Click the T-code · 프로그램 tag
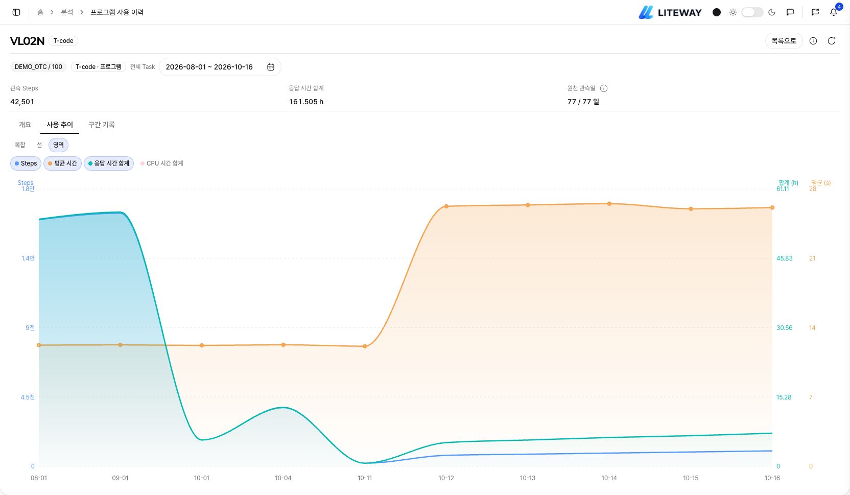This screenshot has width=850, height=495. (99, 67)
